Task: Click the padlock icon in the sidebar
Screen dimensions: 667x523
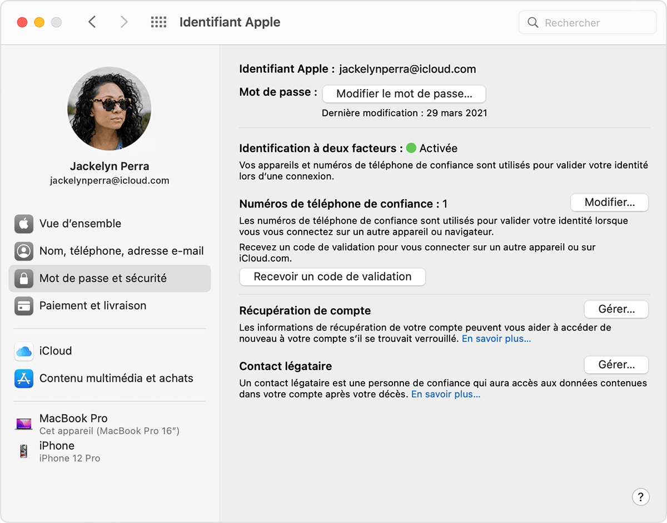Action: coord(24,278)
